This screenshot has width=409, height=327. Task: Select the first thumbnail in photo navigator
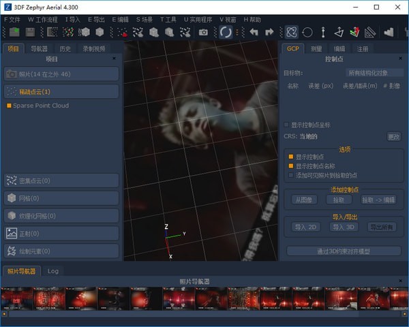(17, 298)
